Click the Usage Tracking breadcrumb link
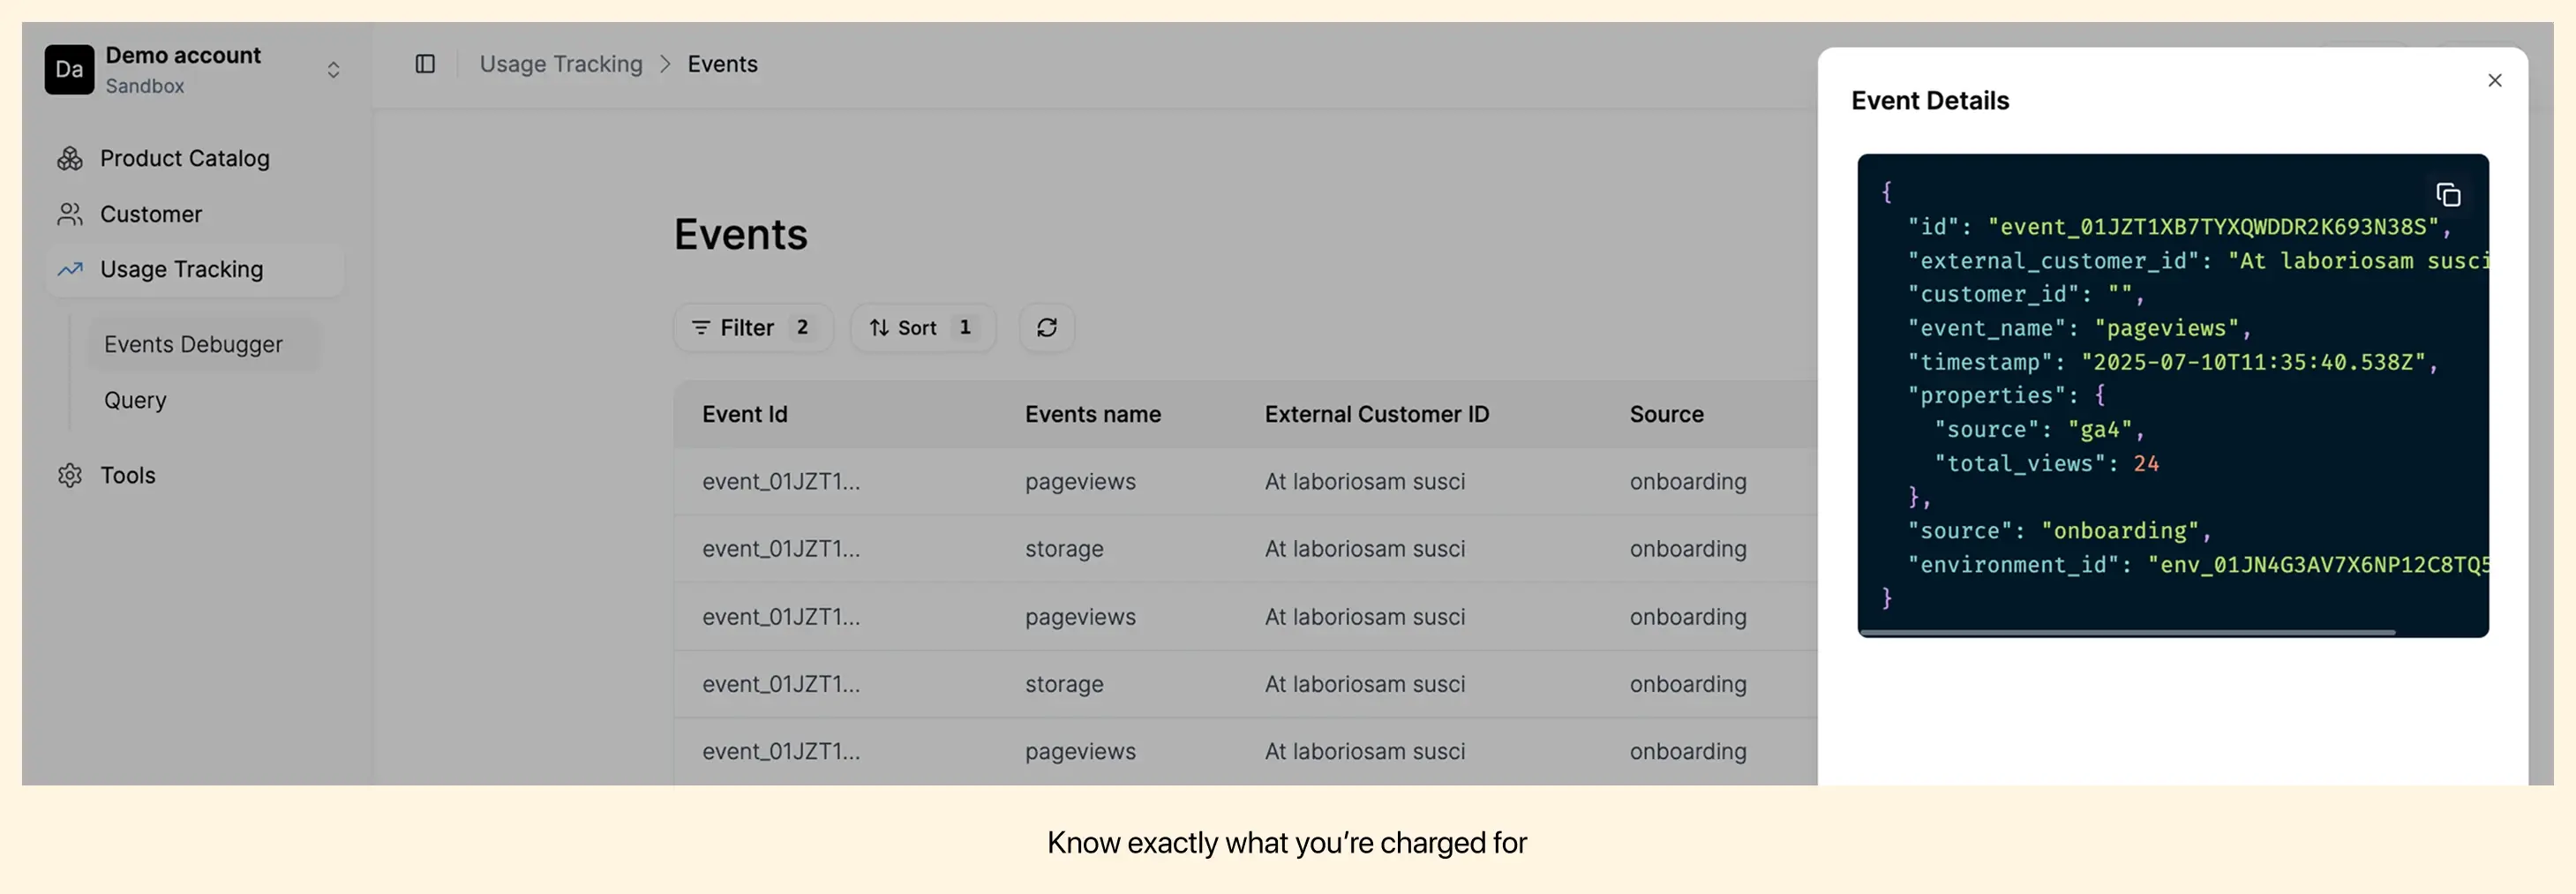Screen dimensions: 2576x894 tap(561, 64)
